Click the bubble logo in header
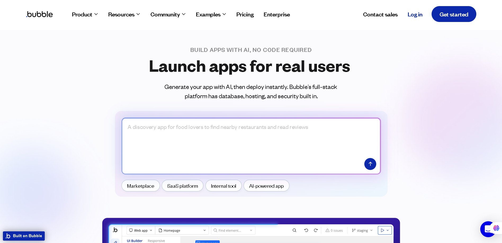Screen dimensions: 502x243 [39, 14]
